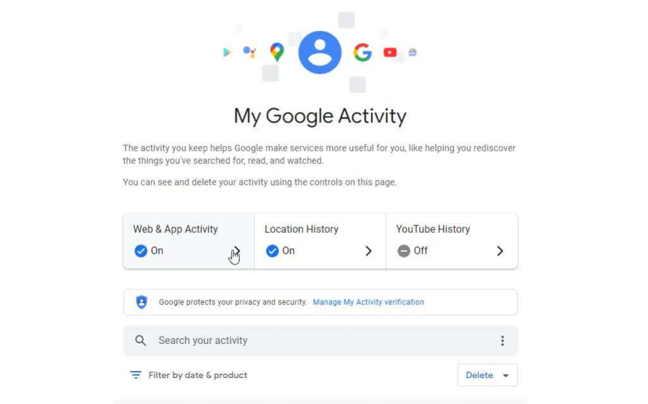Expand Location History with its chevron
This screenshot has width=648, height=404.
[x=368, y=251]
